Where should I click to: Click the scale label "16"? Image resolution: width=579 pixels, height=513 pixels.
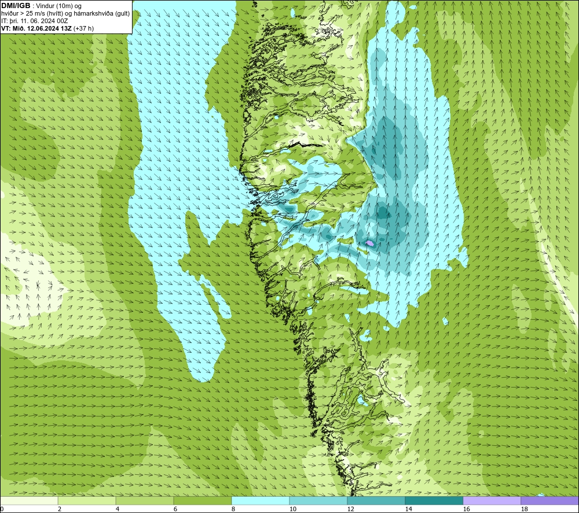pyautogui.click(x=466, y=510)
